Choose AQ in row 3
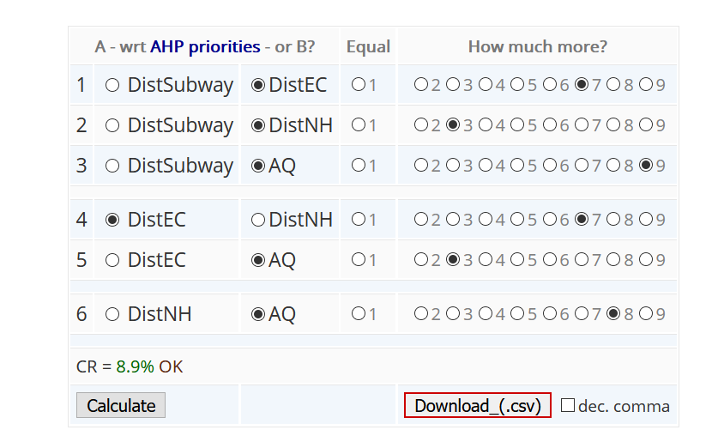The height and width of the screenshot is (436, 718). pos(258,166)
